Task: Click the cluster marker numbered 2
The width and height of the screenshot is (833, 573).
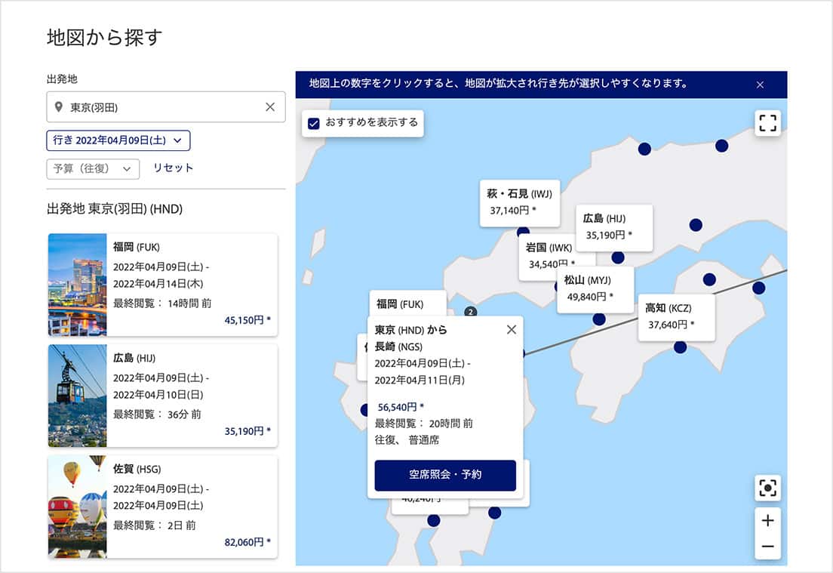Action: 471,312
